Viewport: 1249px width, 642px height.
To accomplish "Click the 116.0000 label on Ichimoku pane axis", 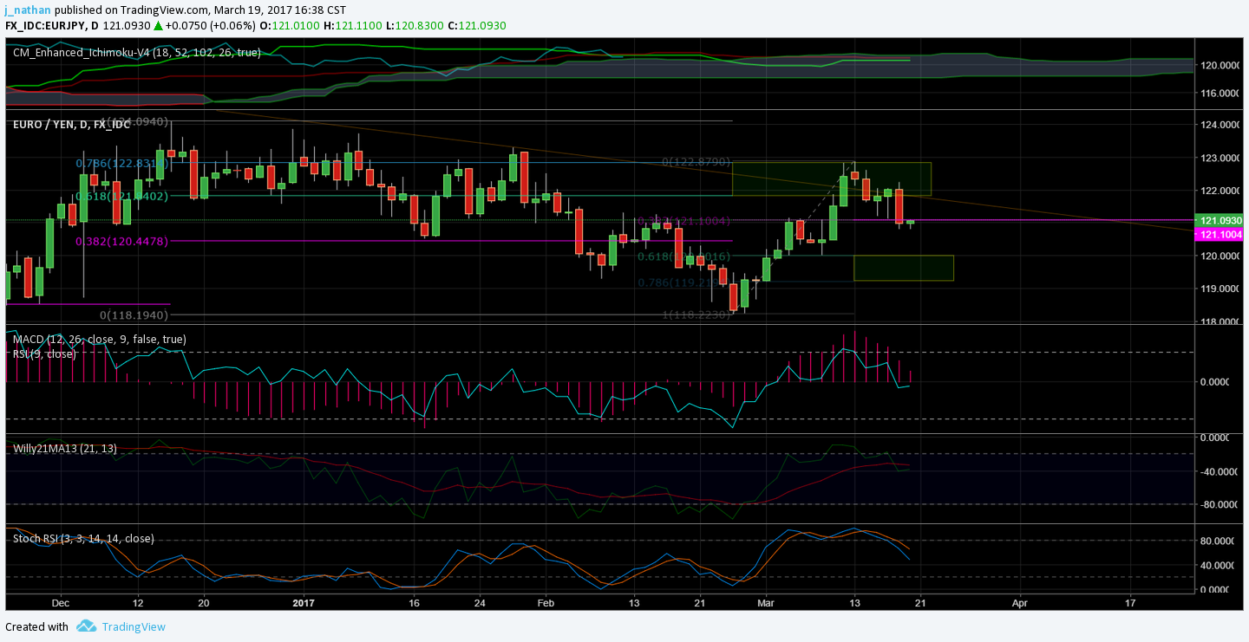I will (x=1220, y=93).
